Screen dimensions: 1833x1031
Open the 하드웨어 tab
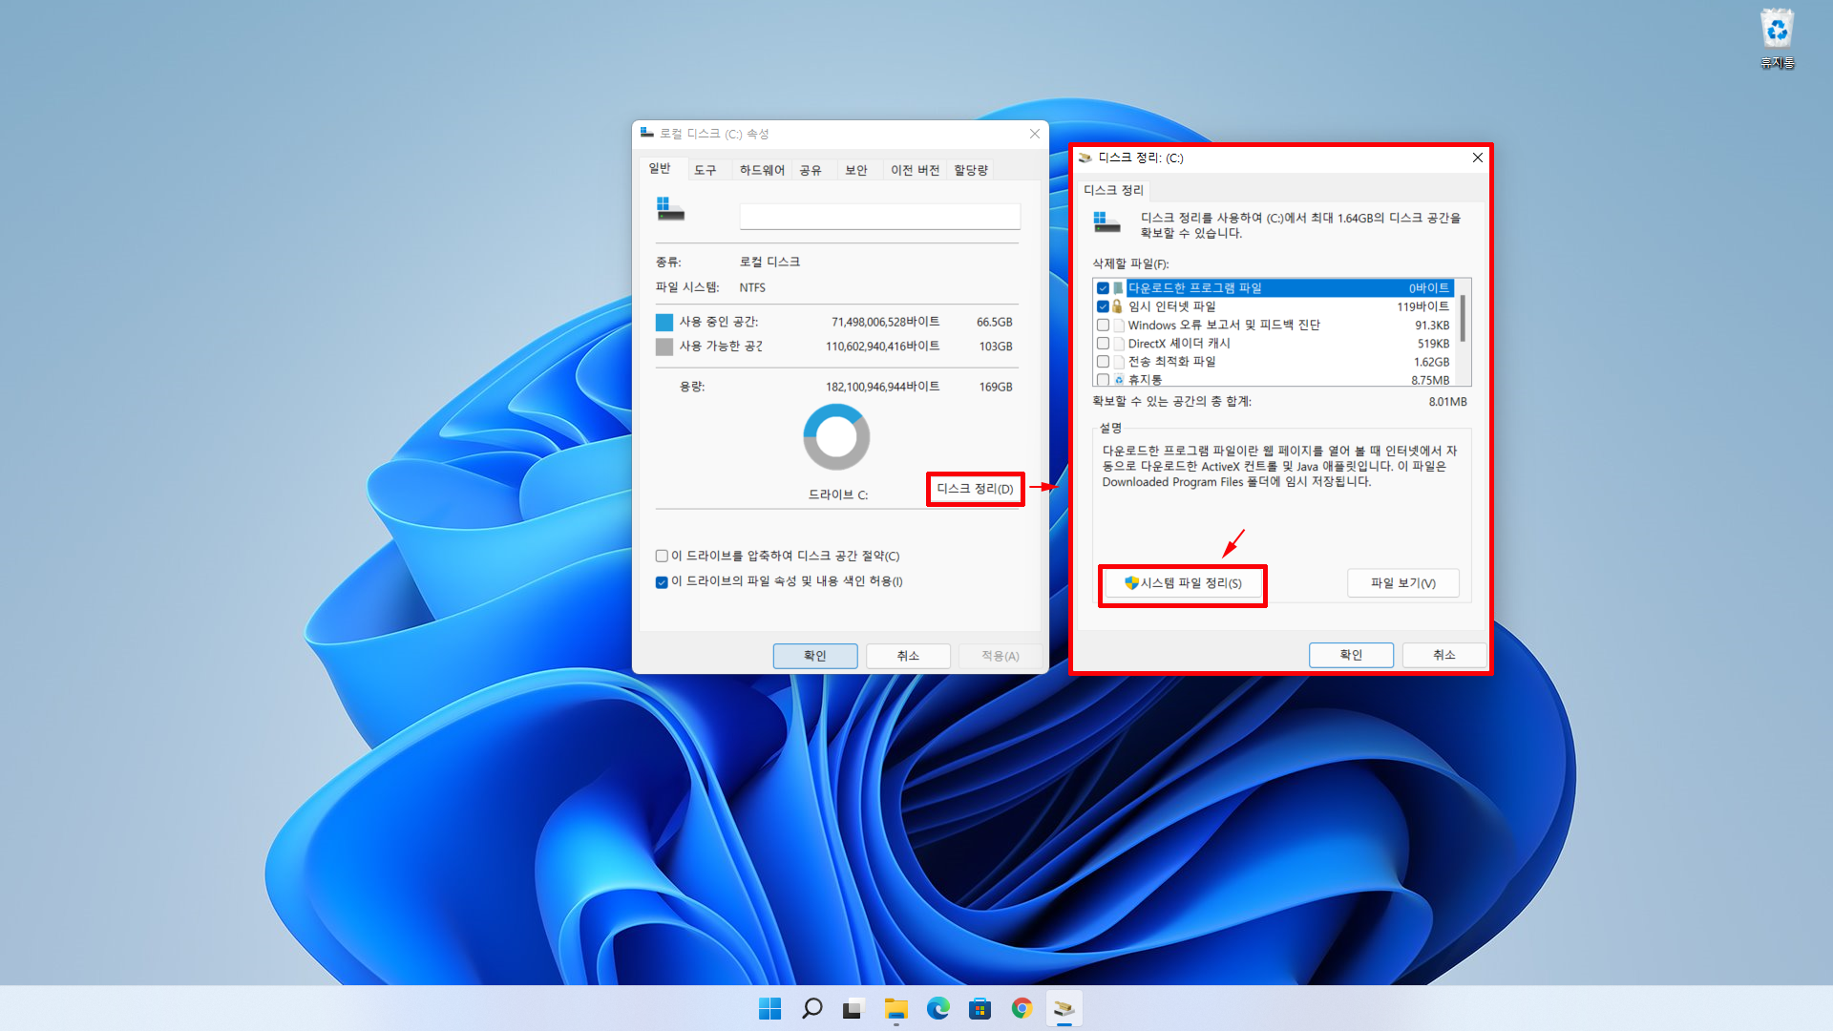[761, 170]
